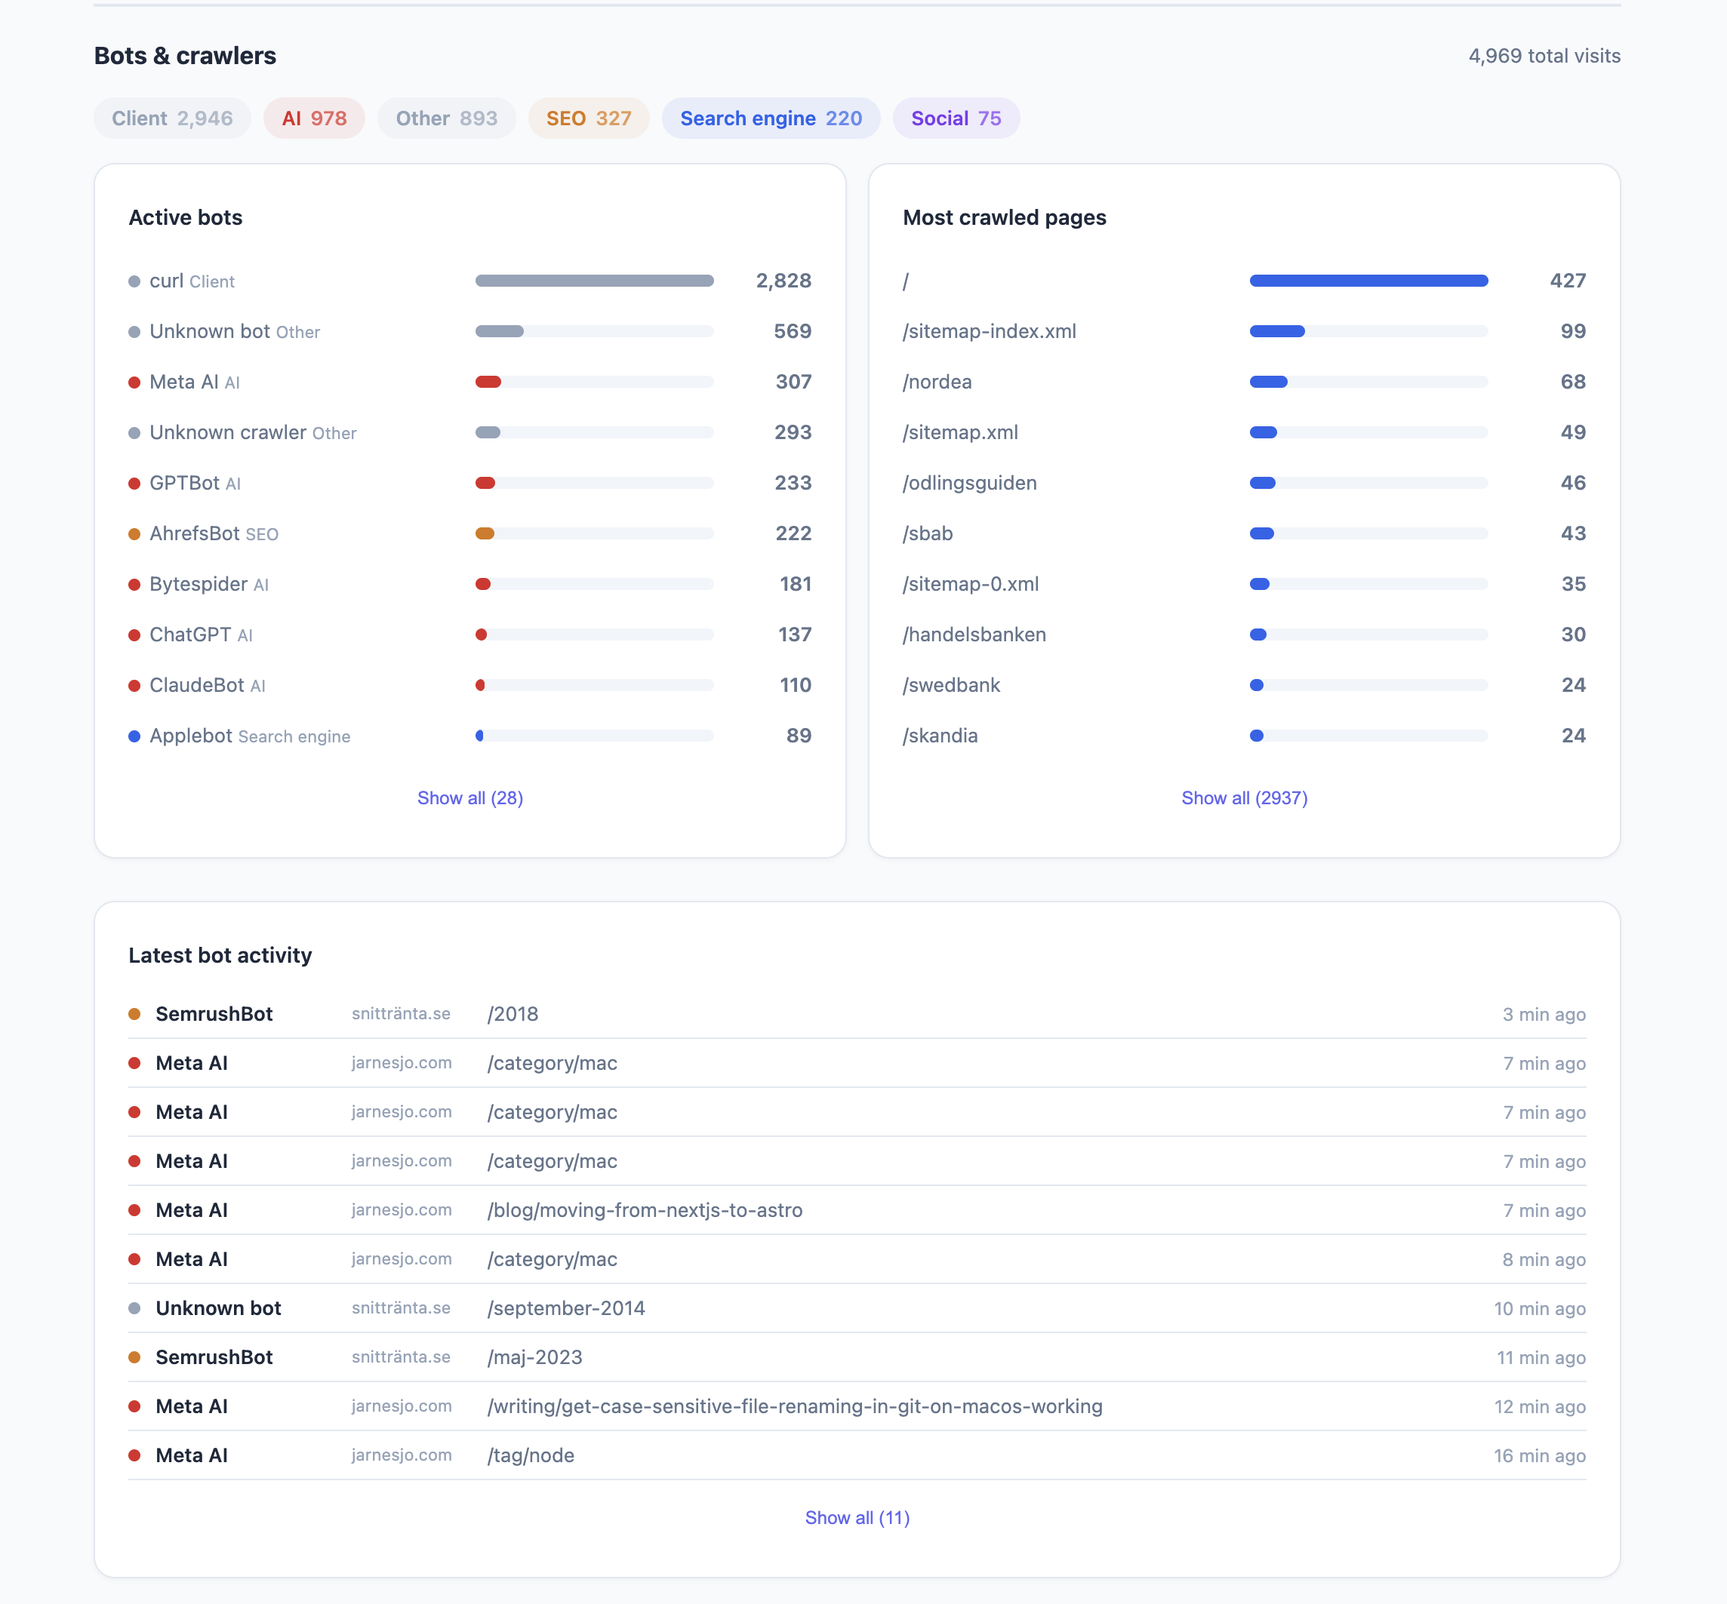1727x1604 pixels.
Task: Expand Show all (11) in Latest bot activity
Action: [857, 1517]
